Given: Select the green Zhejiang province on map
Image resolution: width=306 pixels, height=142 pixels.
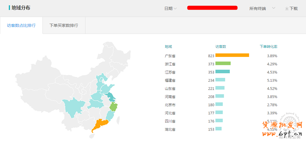Looking at the screenshot, I should pyautogui.click(x=113, y=107).
